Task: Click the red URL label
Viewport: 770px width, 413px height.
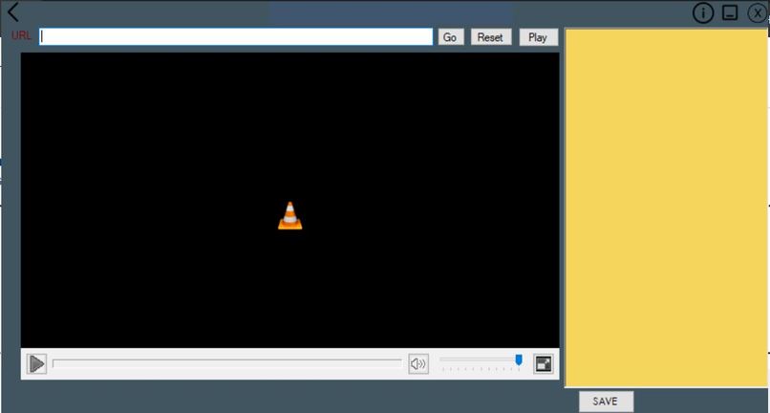Action: pyautogui.click(x=22, y=36)
